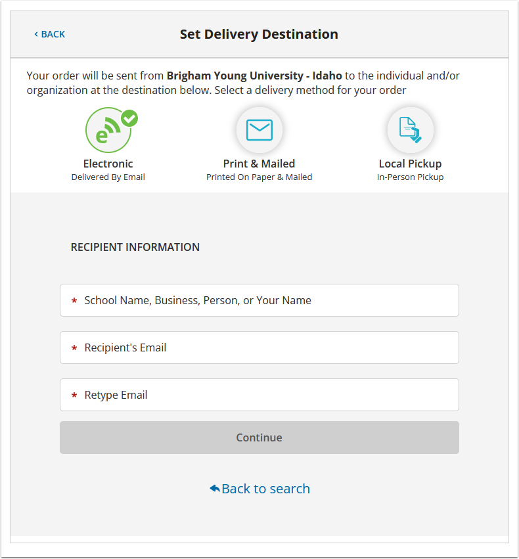
Task: Click the Electronic option label
Action: pos(108,164)
